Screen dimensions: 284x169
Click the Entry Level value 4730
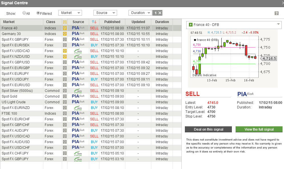click(x=211, y=107)
